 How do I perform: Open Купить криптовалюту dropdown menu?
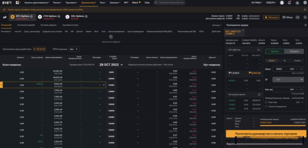point(37,3)
